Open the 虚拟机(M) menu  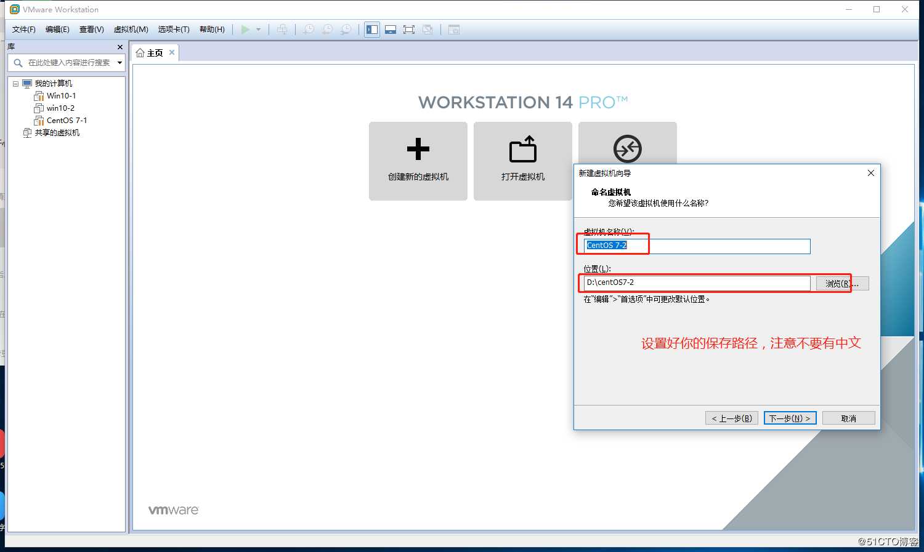[131, 30]
